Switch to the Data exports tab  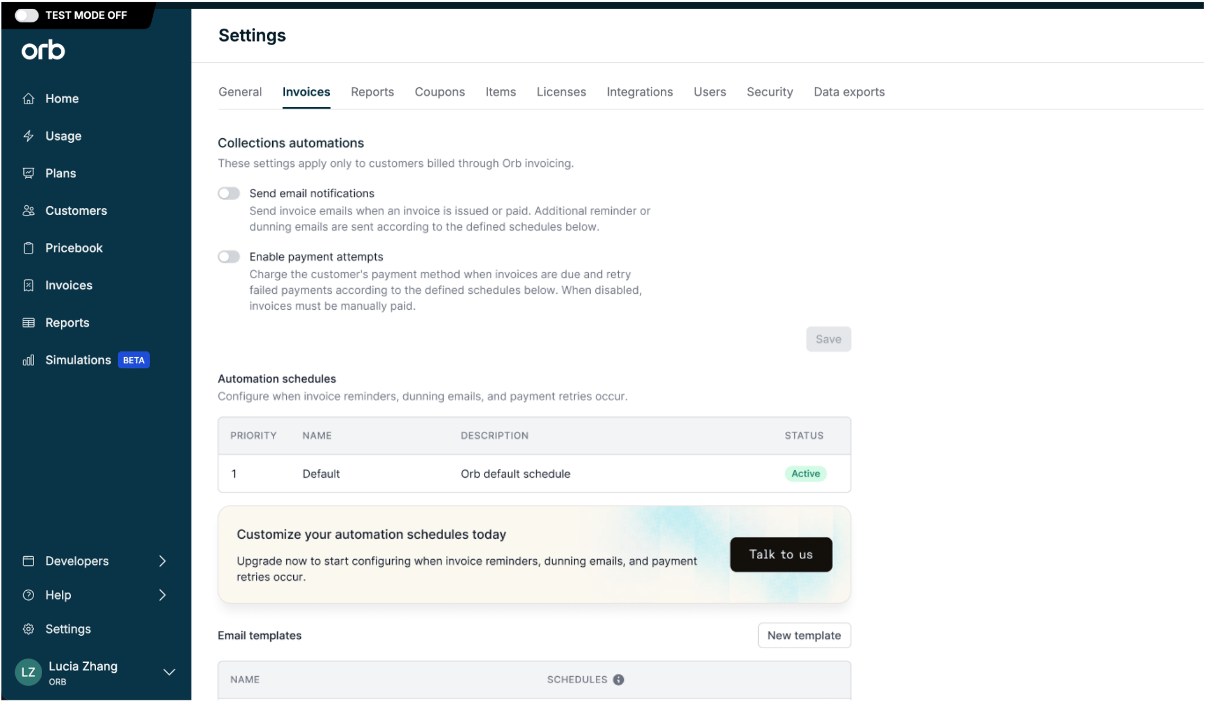849,93
